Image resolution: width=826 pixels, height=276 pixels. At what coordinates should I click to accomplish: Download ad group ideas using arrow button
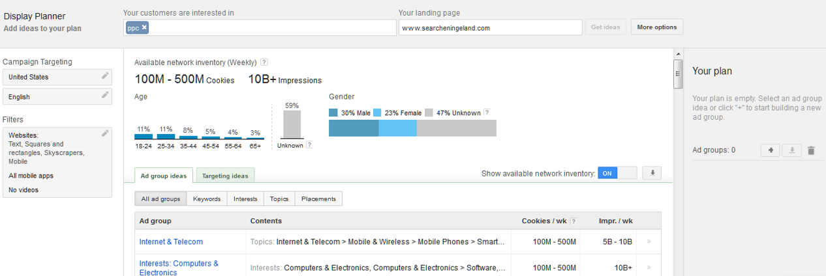pyautogui.click(x=652, y=173)
